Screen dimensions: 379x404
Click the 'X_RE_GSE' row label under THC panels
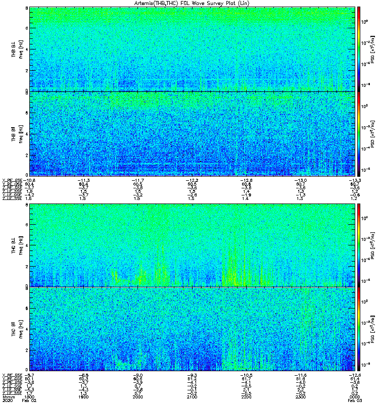coord(12,375)
